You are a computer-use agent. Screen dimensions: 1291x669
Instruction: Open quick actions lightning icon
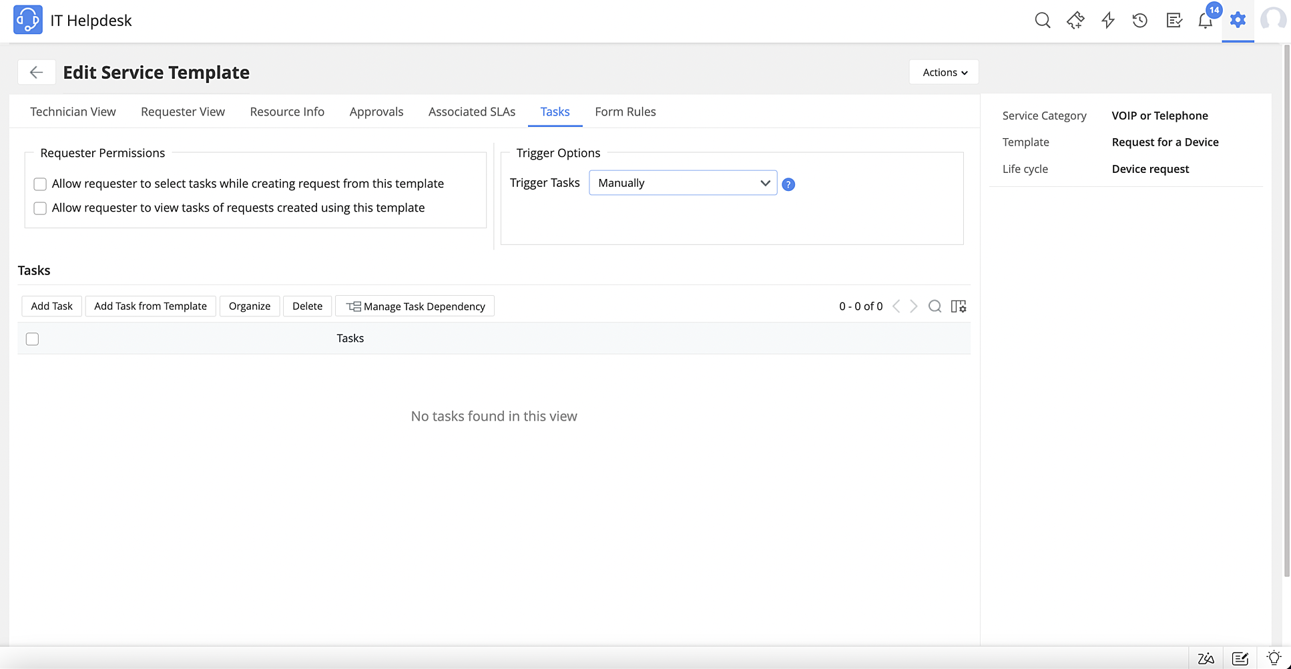[1107, 20]
